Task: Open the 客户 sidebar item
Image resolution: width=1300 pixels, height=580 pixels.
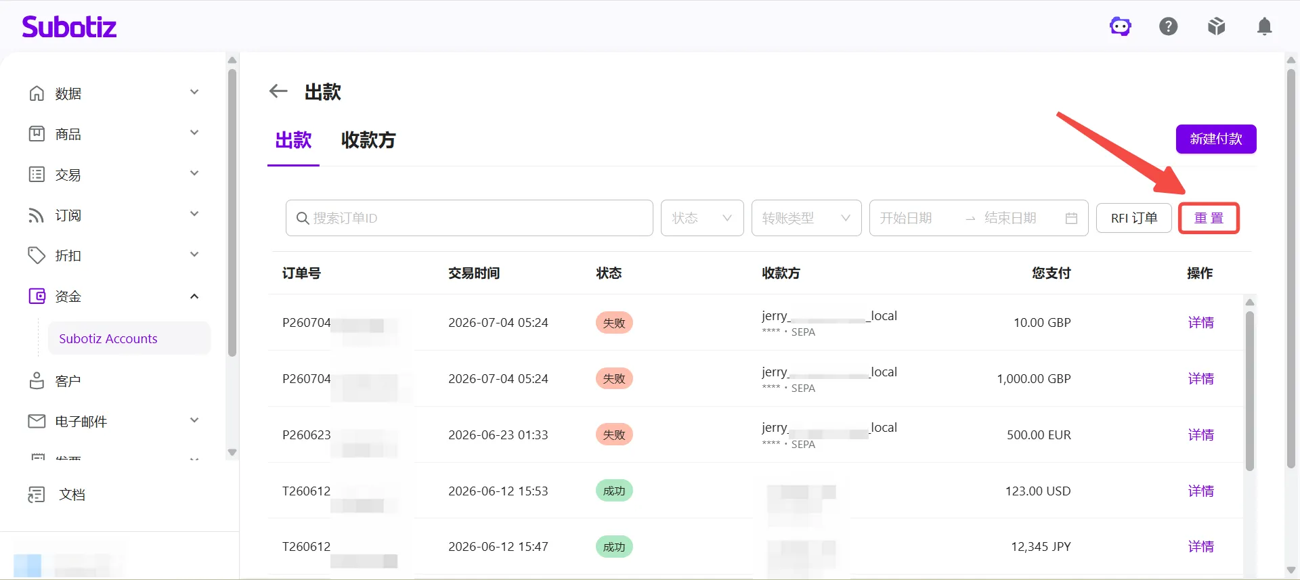Action: [x=68, y=381]
